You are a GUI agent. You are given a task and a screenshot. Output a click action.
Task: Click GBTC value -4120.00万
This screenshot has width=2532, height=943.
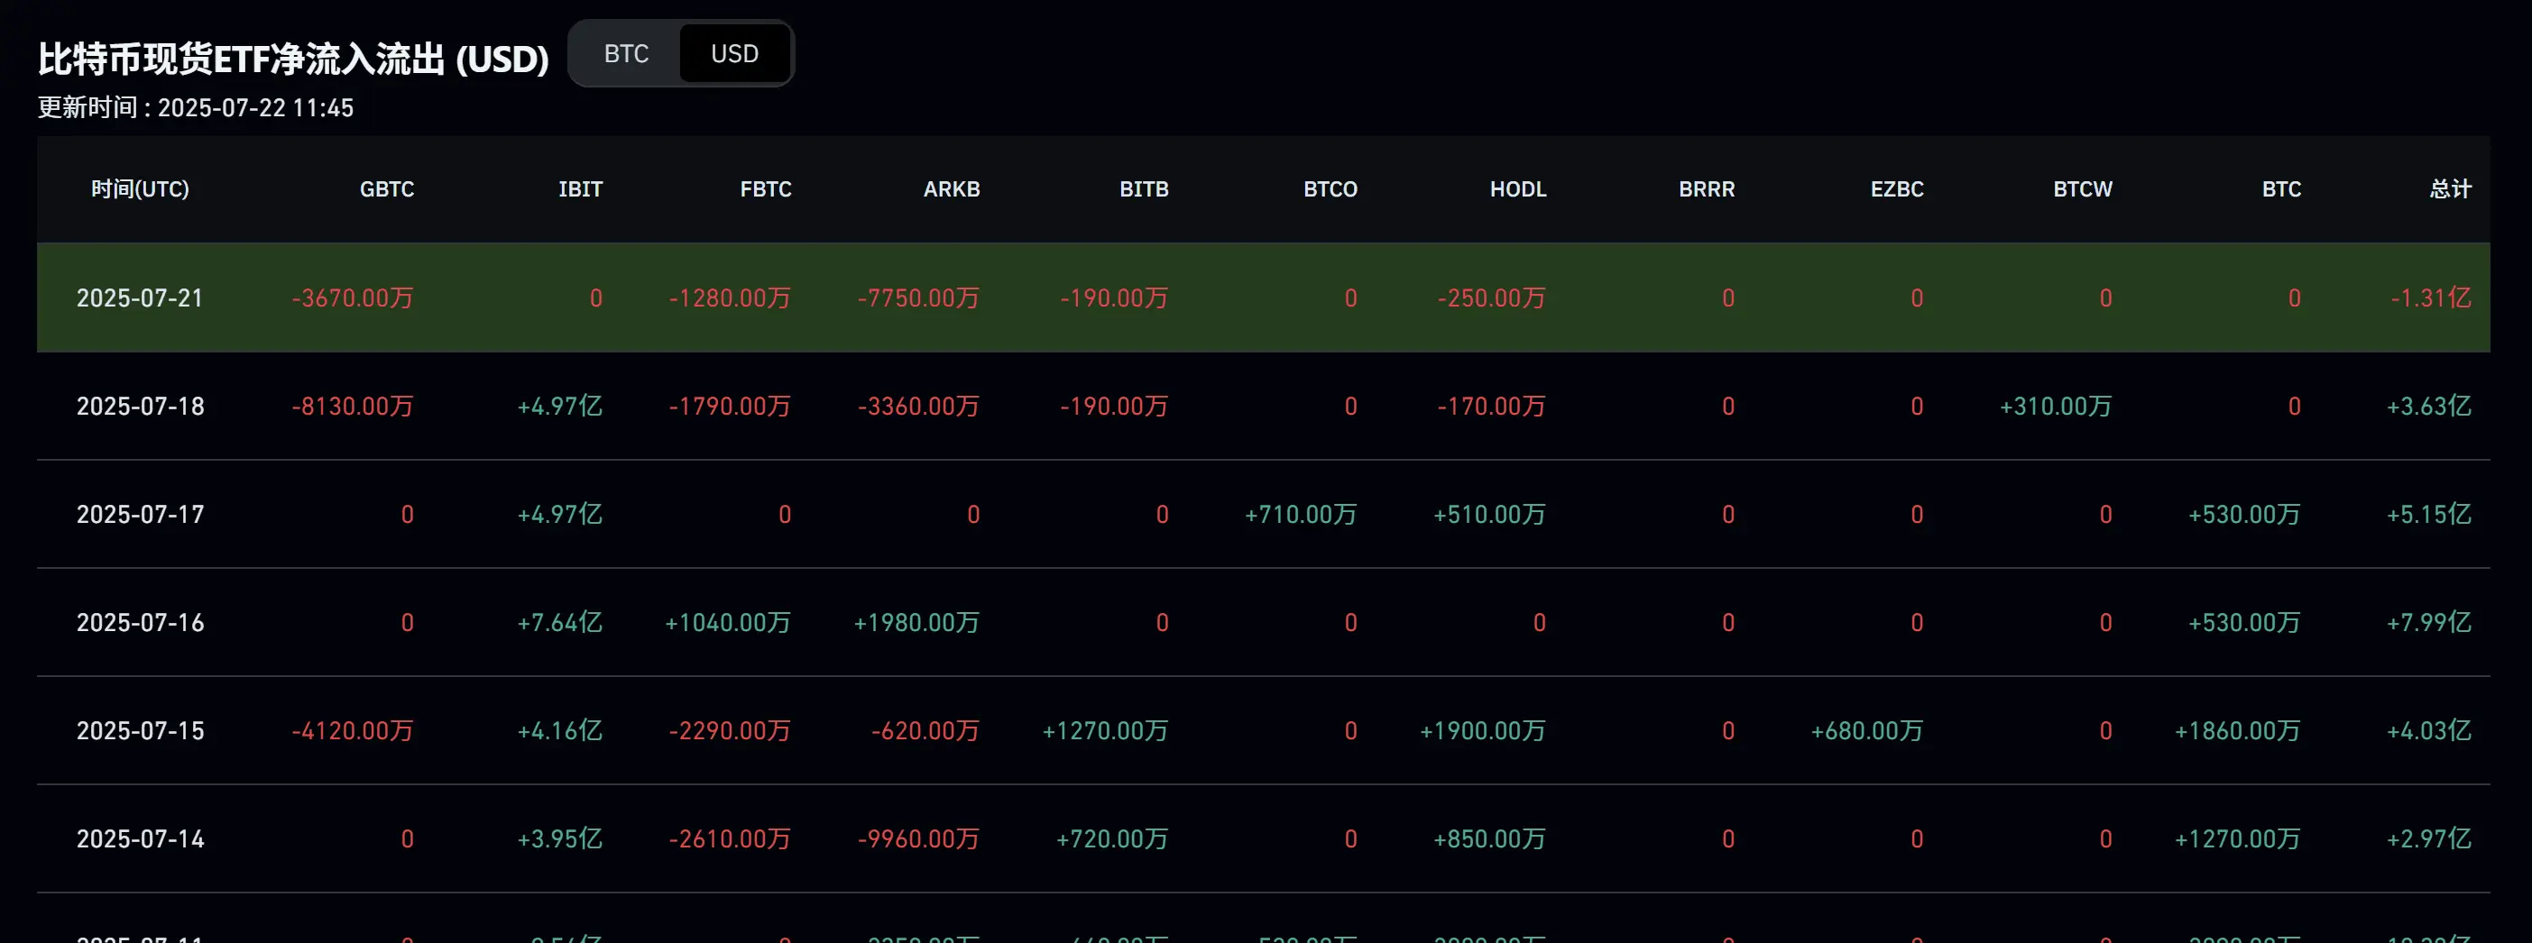click(353, 730)
